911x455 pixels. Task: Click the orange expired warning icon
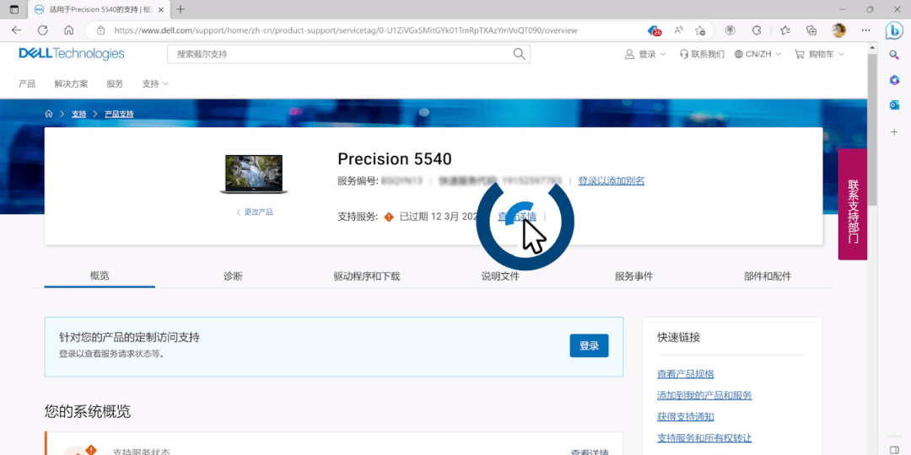tap(389, 217)
